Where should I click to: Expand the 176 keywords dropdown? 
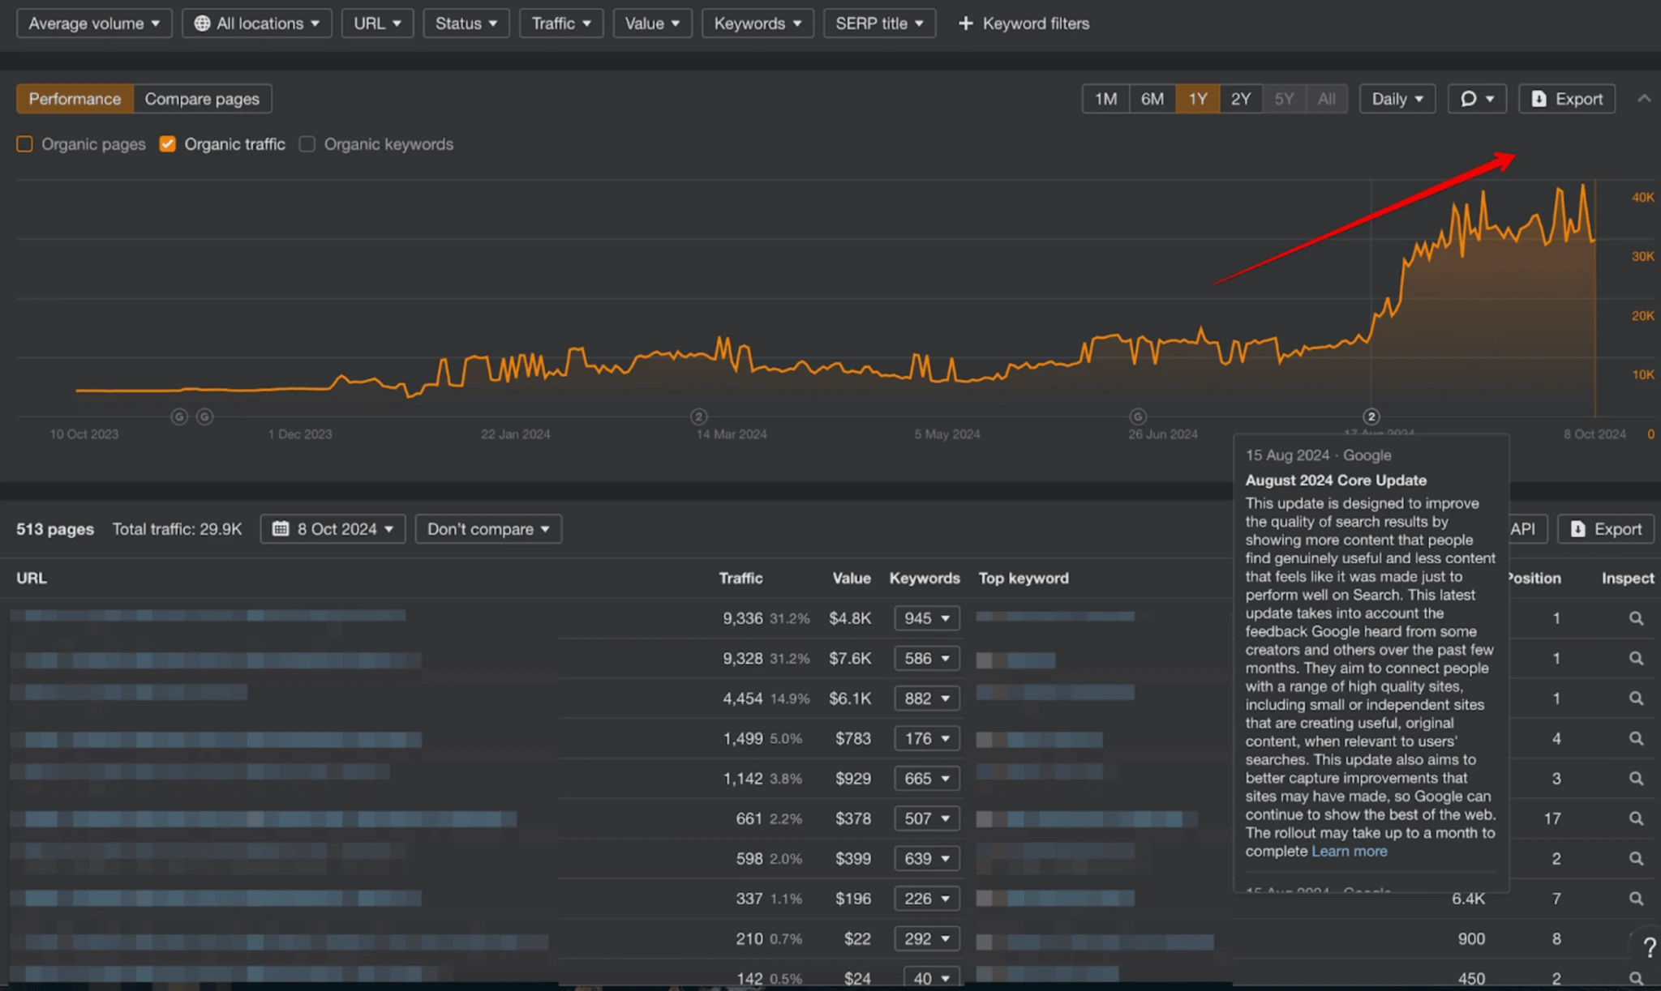927,738
